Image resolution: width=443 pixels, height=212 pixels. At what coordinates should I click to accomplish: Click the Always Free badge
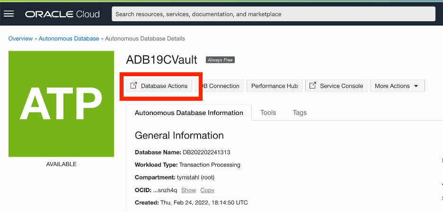point(220,60)
